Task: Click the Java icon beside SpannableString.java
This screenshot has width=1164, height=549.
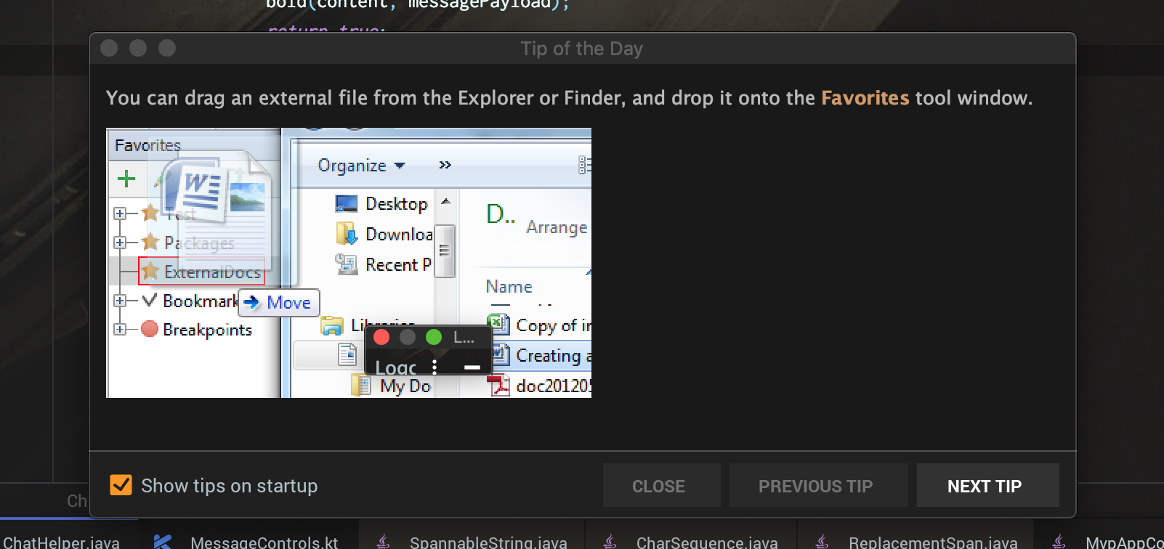Action: pos(384,542)
